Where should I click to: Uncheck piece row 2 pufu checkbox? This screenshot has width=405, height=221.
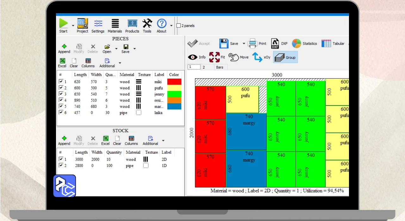coord(61,88)
